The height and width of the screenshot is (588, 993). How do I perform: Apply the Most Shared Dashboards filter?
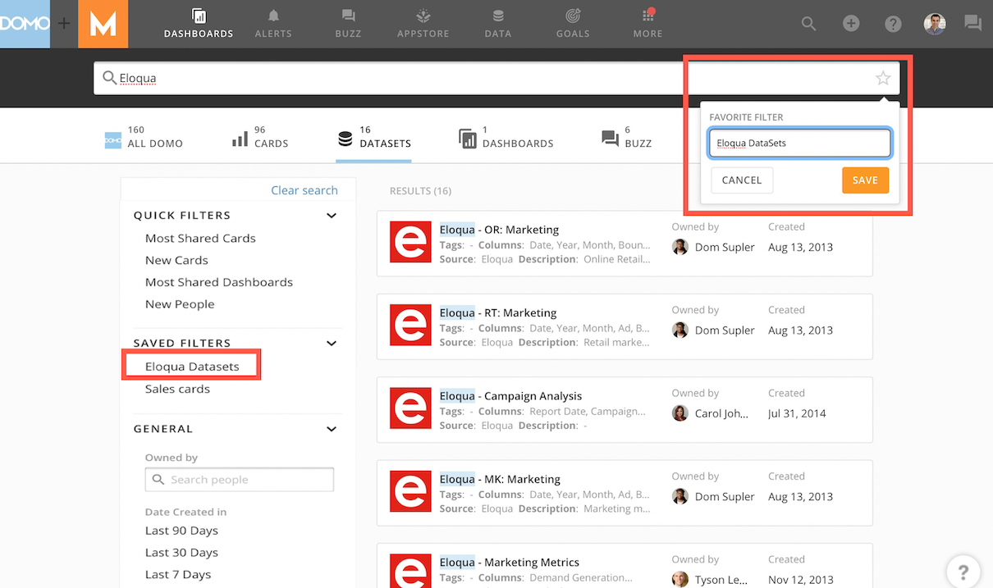pyautogui.click(x=219, y=282)
